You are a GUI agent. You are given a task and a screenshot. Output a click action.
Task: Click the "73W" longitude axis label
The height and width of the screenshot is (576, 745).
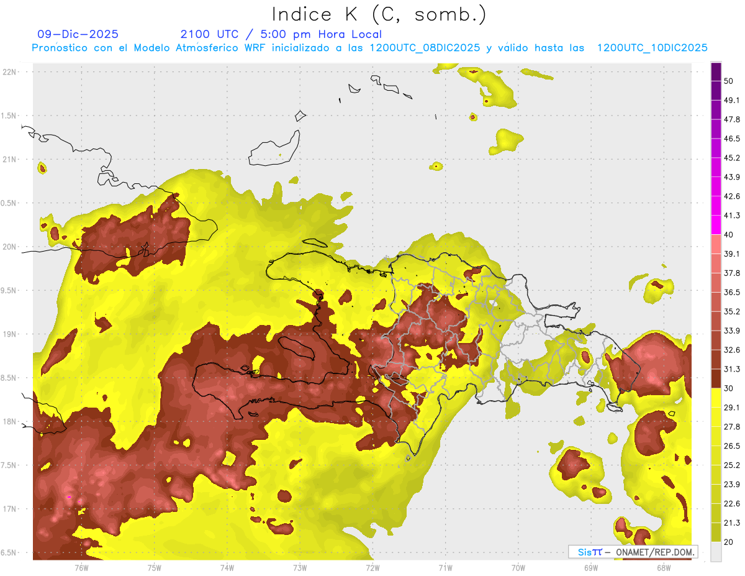coord(300,567)
